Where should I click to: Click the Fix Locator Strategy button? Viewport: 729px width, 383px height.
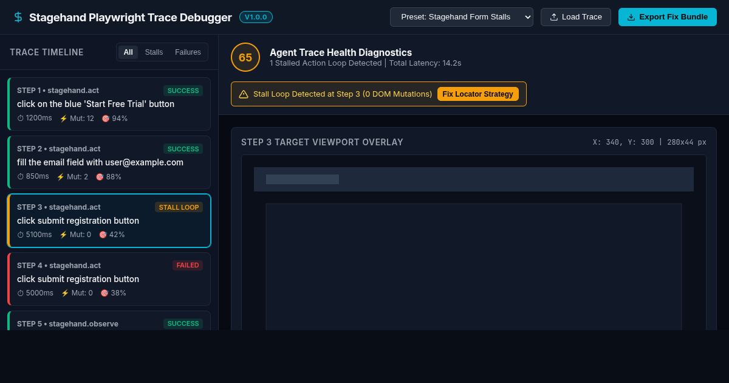pyautogui.click(x=478, y=94)
